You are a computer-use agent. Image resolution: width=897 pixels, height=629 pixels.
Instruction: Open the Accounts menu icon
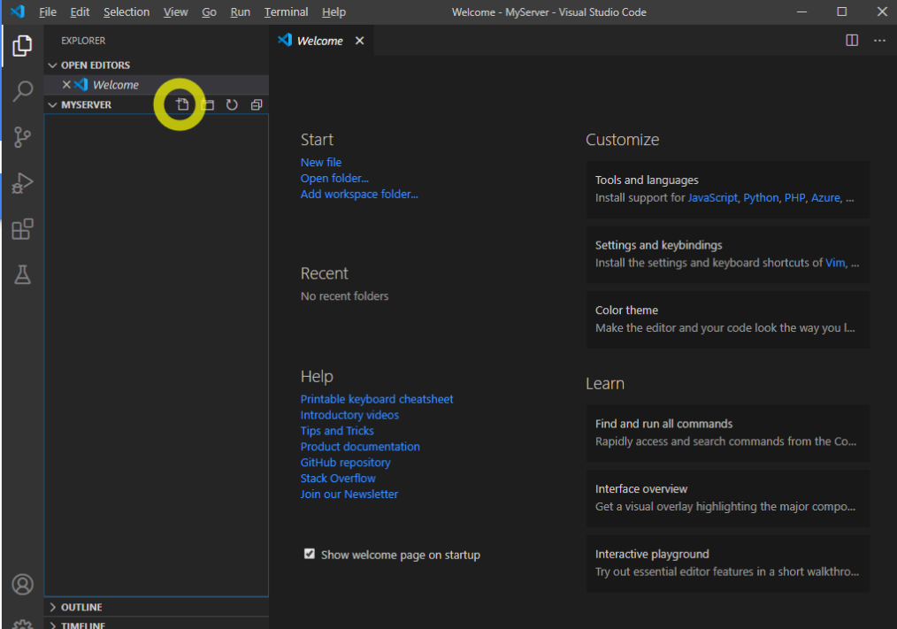[x=22, y=585]
